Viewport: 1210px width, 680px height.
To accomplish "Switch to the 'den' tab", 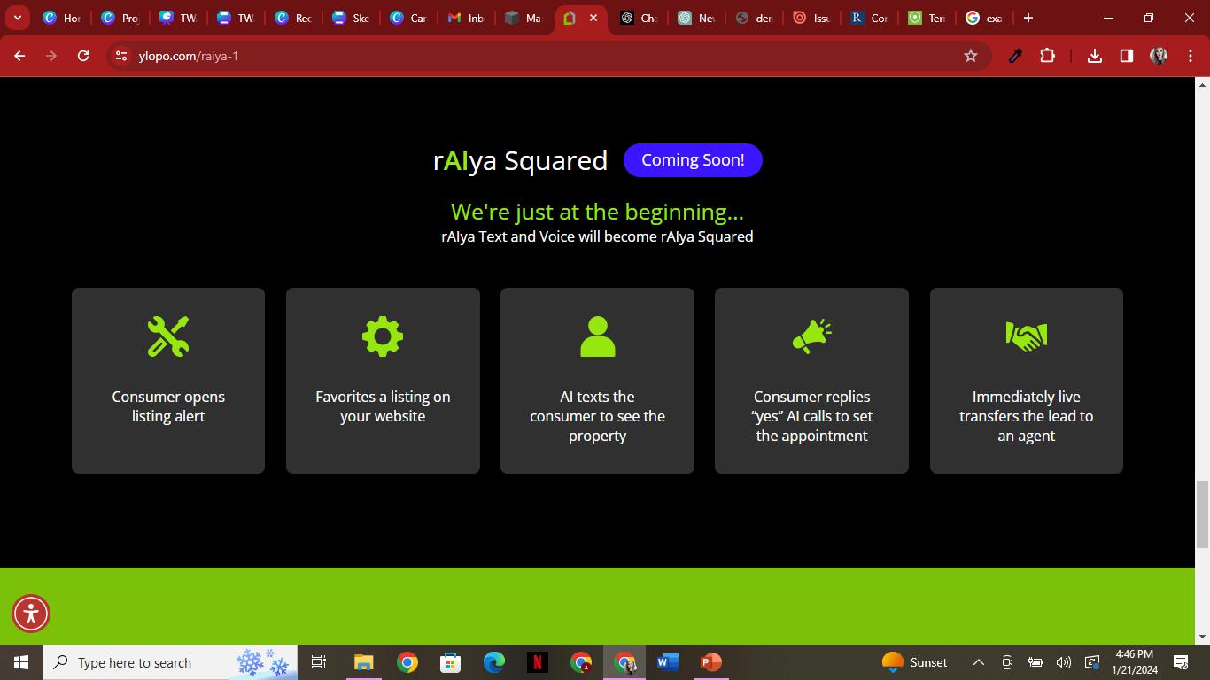I will click(x=754, y=18).
